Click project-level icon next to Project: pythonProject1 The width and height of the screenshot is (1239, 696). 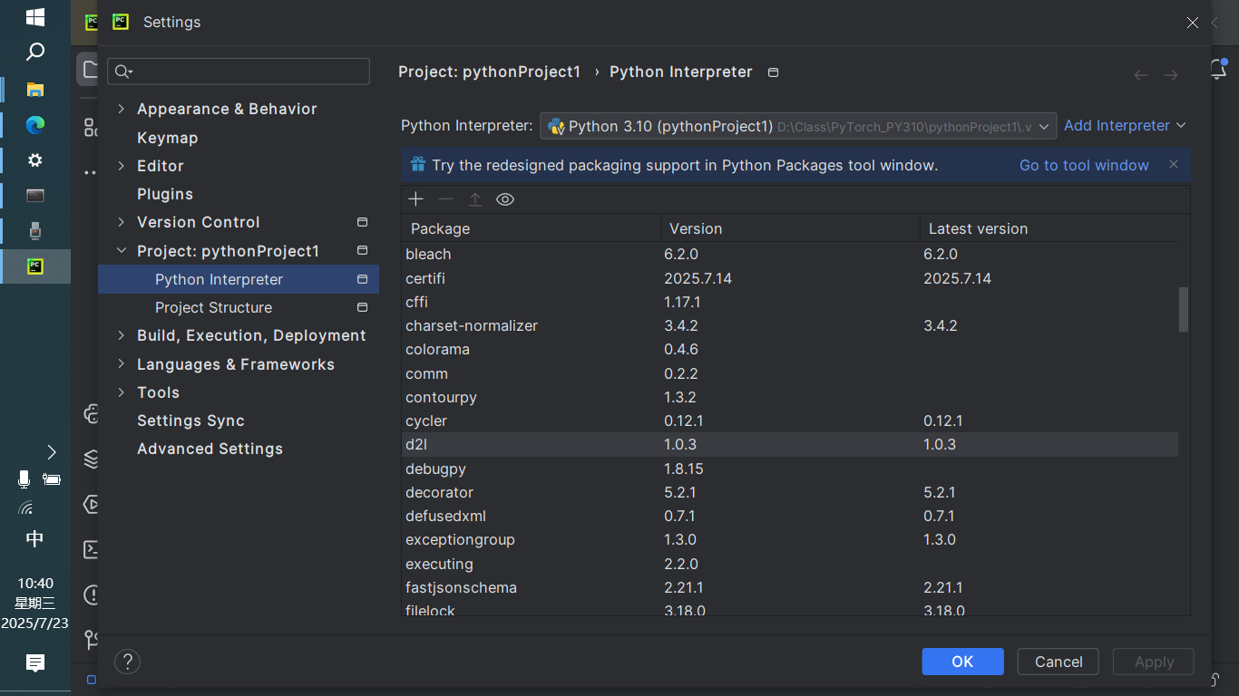pos(362,250)
